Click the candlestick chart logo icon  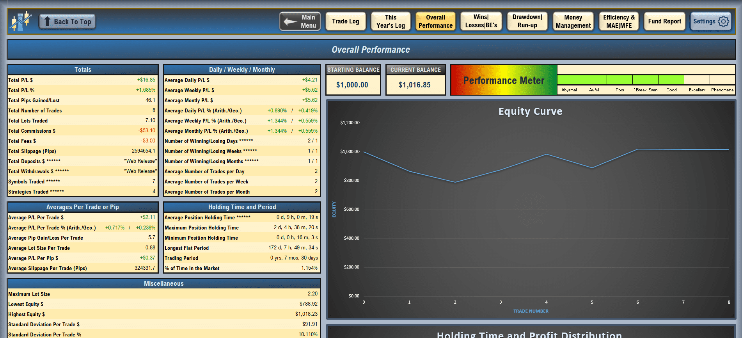click(x=21, y=21)
